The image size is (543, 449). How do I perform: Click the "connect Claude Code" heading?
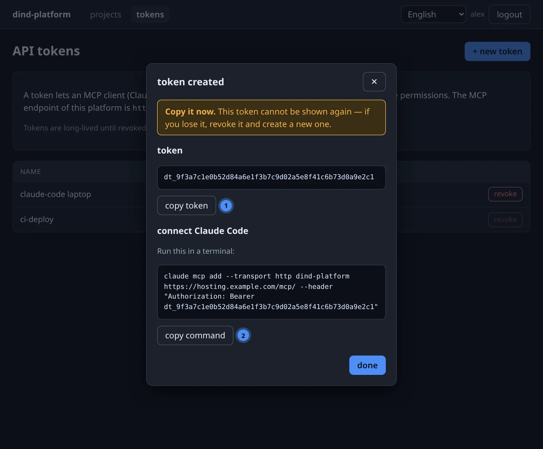(x=203, y=231)
